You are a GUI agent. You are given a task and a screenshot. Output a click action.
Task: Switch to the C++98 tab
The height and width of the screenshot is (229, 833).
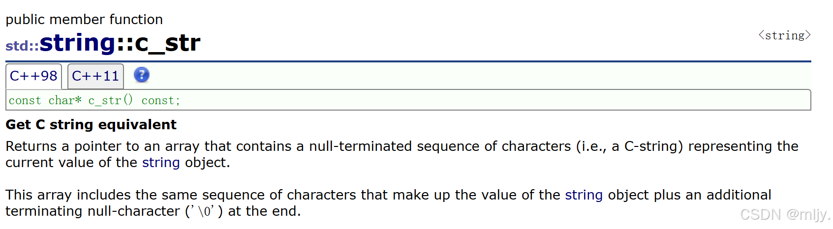[33, 76]
